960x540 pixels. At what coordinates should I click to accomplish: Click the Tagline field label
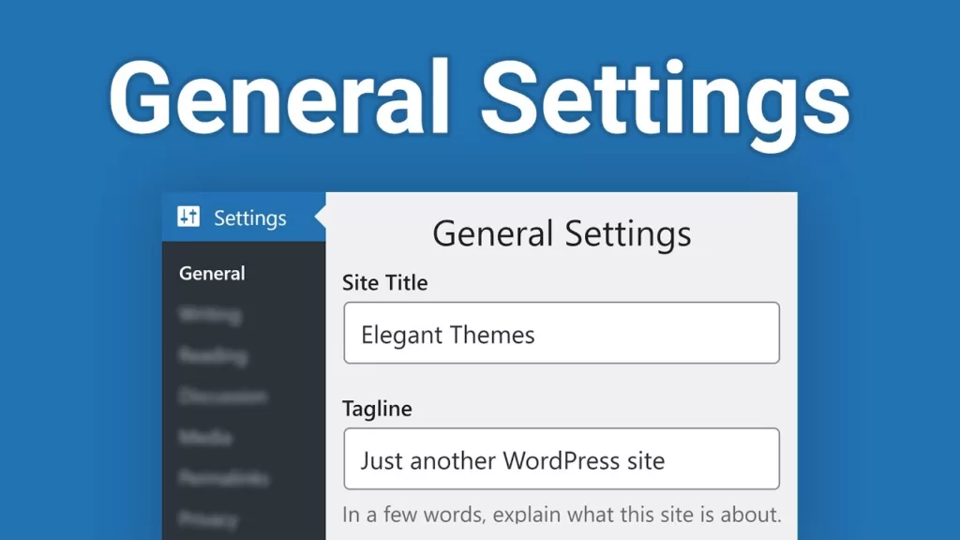(377, 410)
